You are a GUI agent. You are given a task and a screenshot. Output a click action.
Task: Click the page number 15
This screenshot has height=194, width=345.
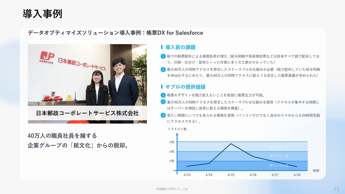point(336,189)
